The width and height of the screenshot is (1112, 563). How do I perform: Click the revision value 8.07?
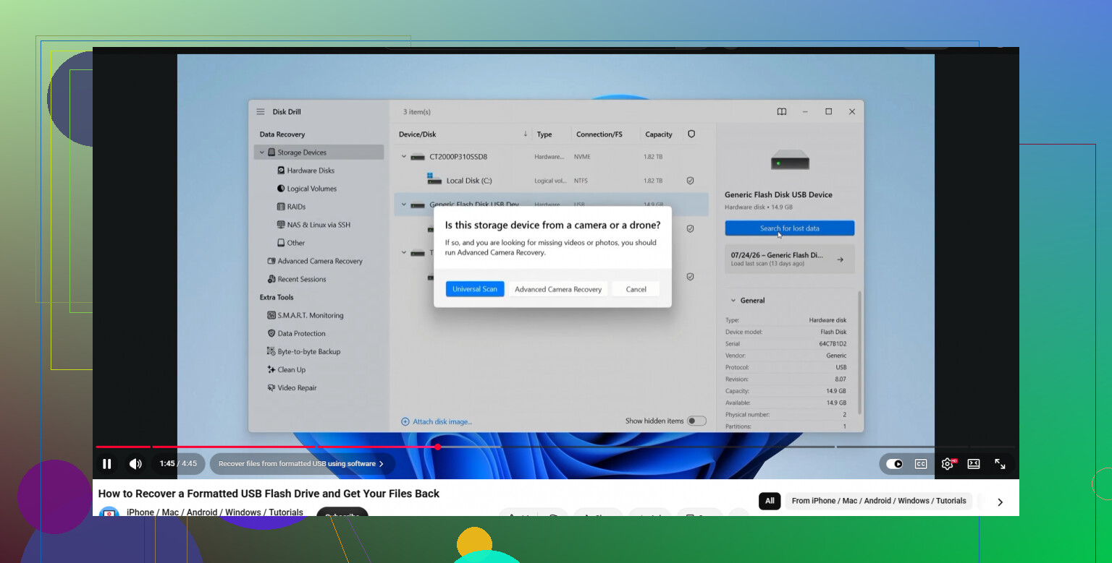[840, 379]
